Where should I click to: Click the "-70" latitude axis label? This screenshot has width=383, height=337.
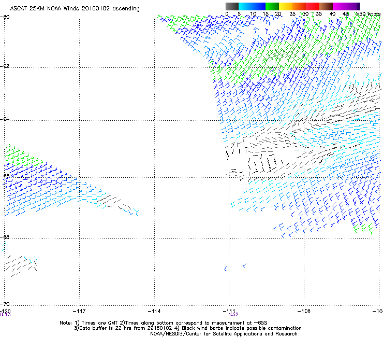(x=5, y=304)
